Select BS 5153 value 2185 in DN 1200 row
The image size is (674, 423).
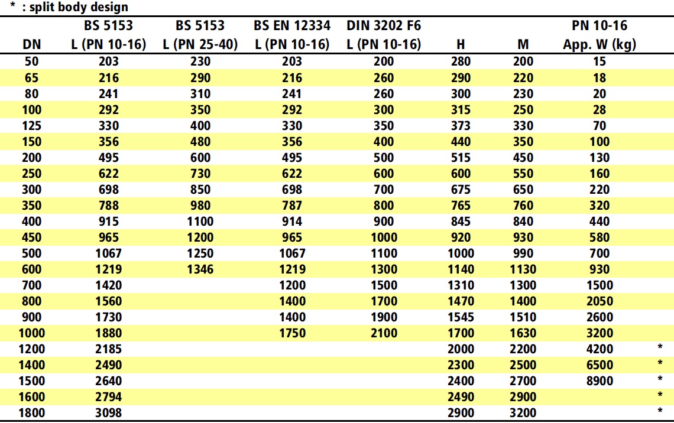pos(108,349)
